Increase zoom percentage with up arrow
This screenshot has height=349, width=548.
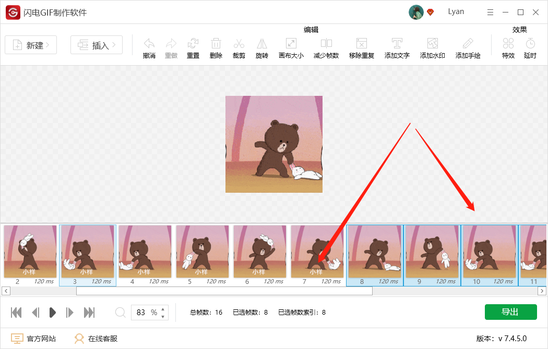(x=163, y=309)
